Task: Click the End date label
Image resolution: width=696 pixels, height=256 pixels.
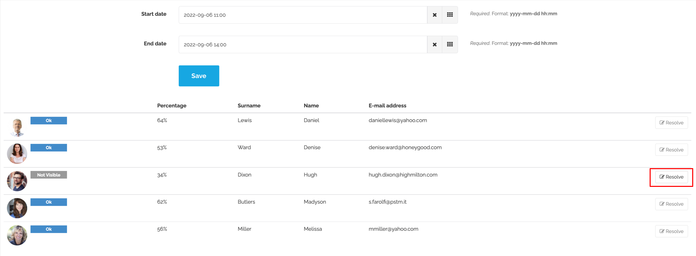Action: coord(155,44)
